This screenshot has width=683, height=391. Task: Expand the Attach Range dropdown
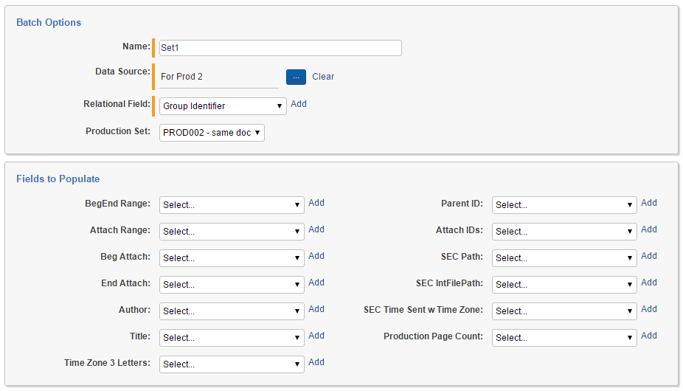(232, 232)
